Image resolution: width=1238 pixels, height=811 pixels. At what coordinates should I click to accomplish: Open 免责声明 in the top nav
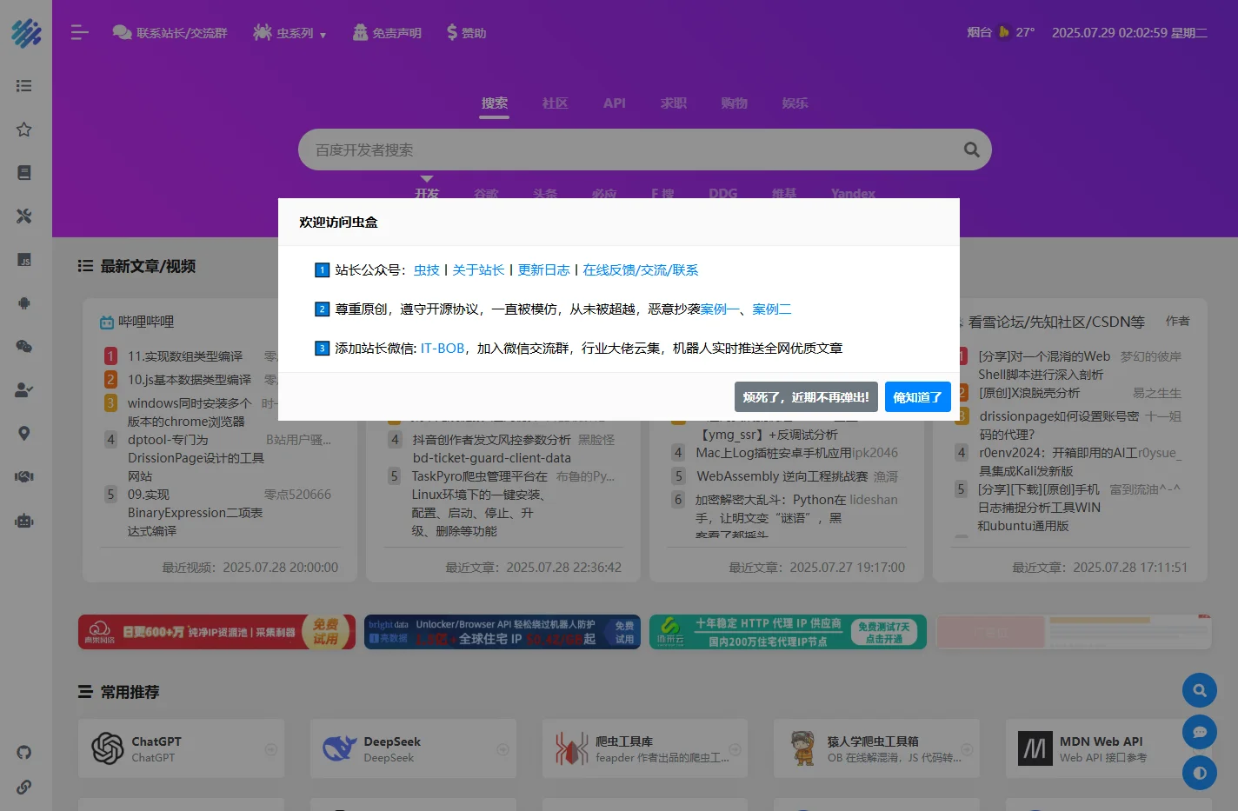click(387, 33)
